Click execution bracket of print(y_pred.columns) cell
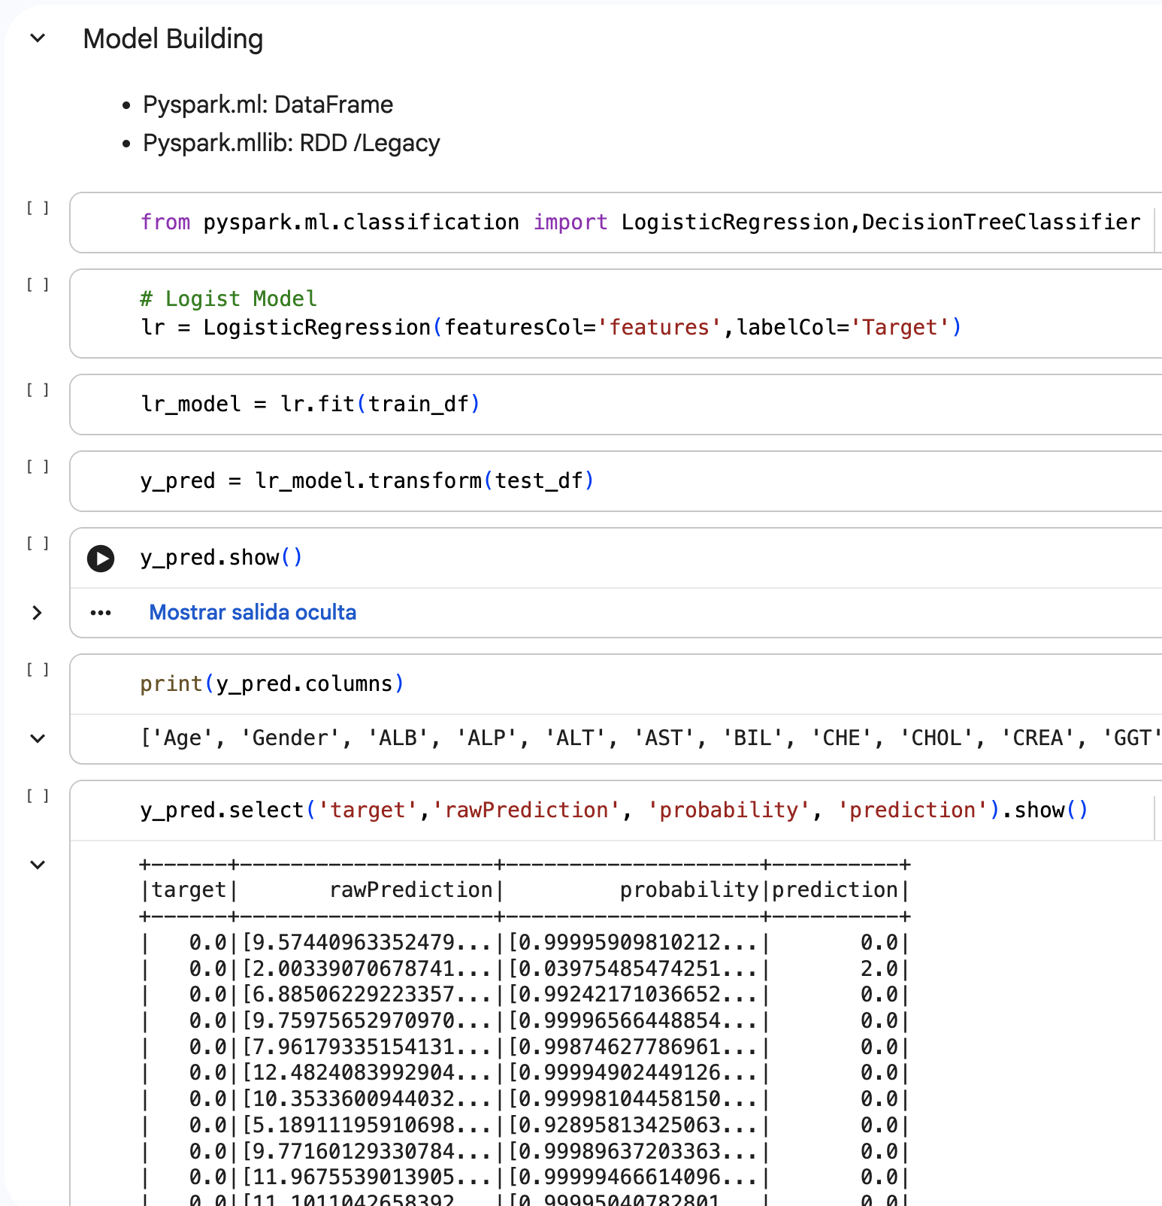Screen dimensions: 1162x1206 click(x=38, y=669)
